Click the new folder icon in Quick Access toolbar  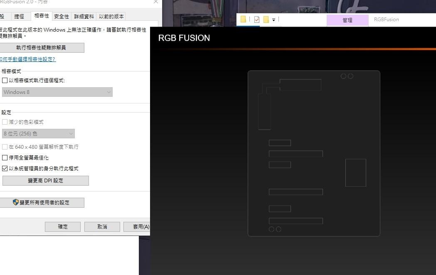point(243,19)
